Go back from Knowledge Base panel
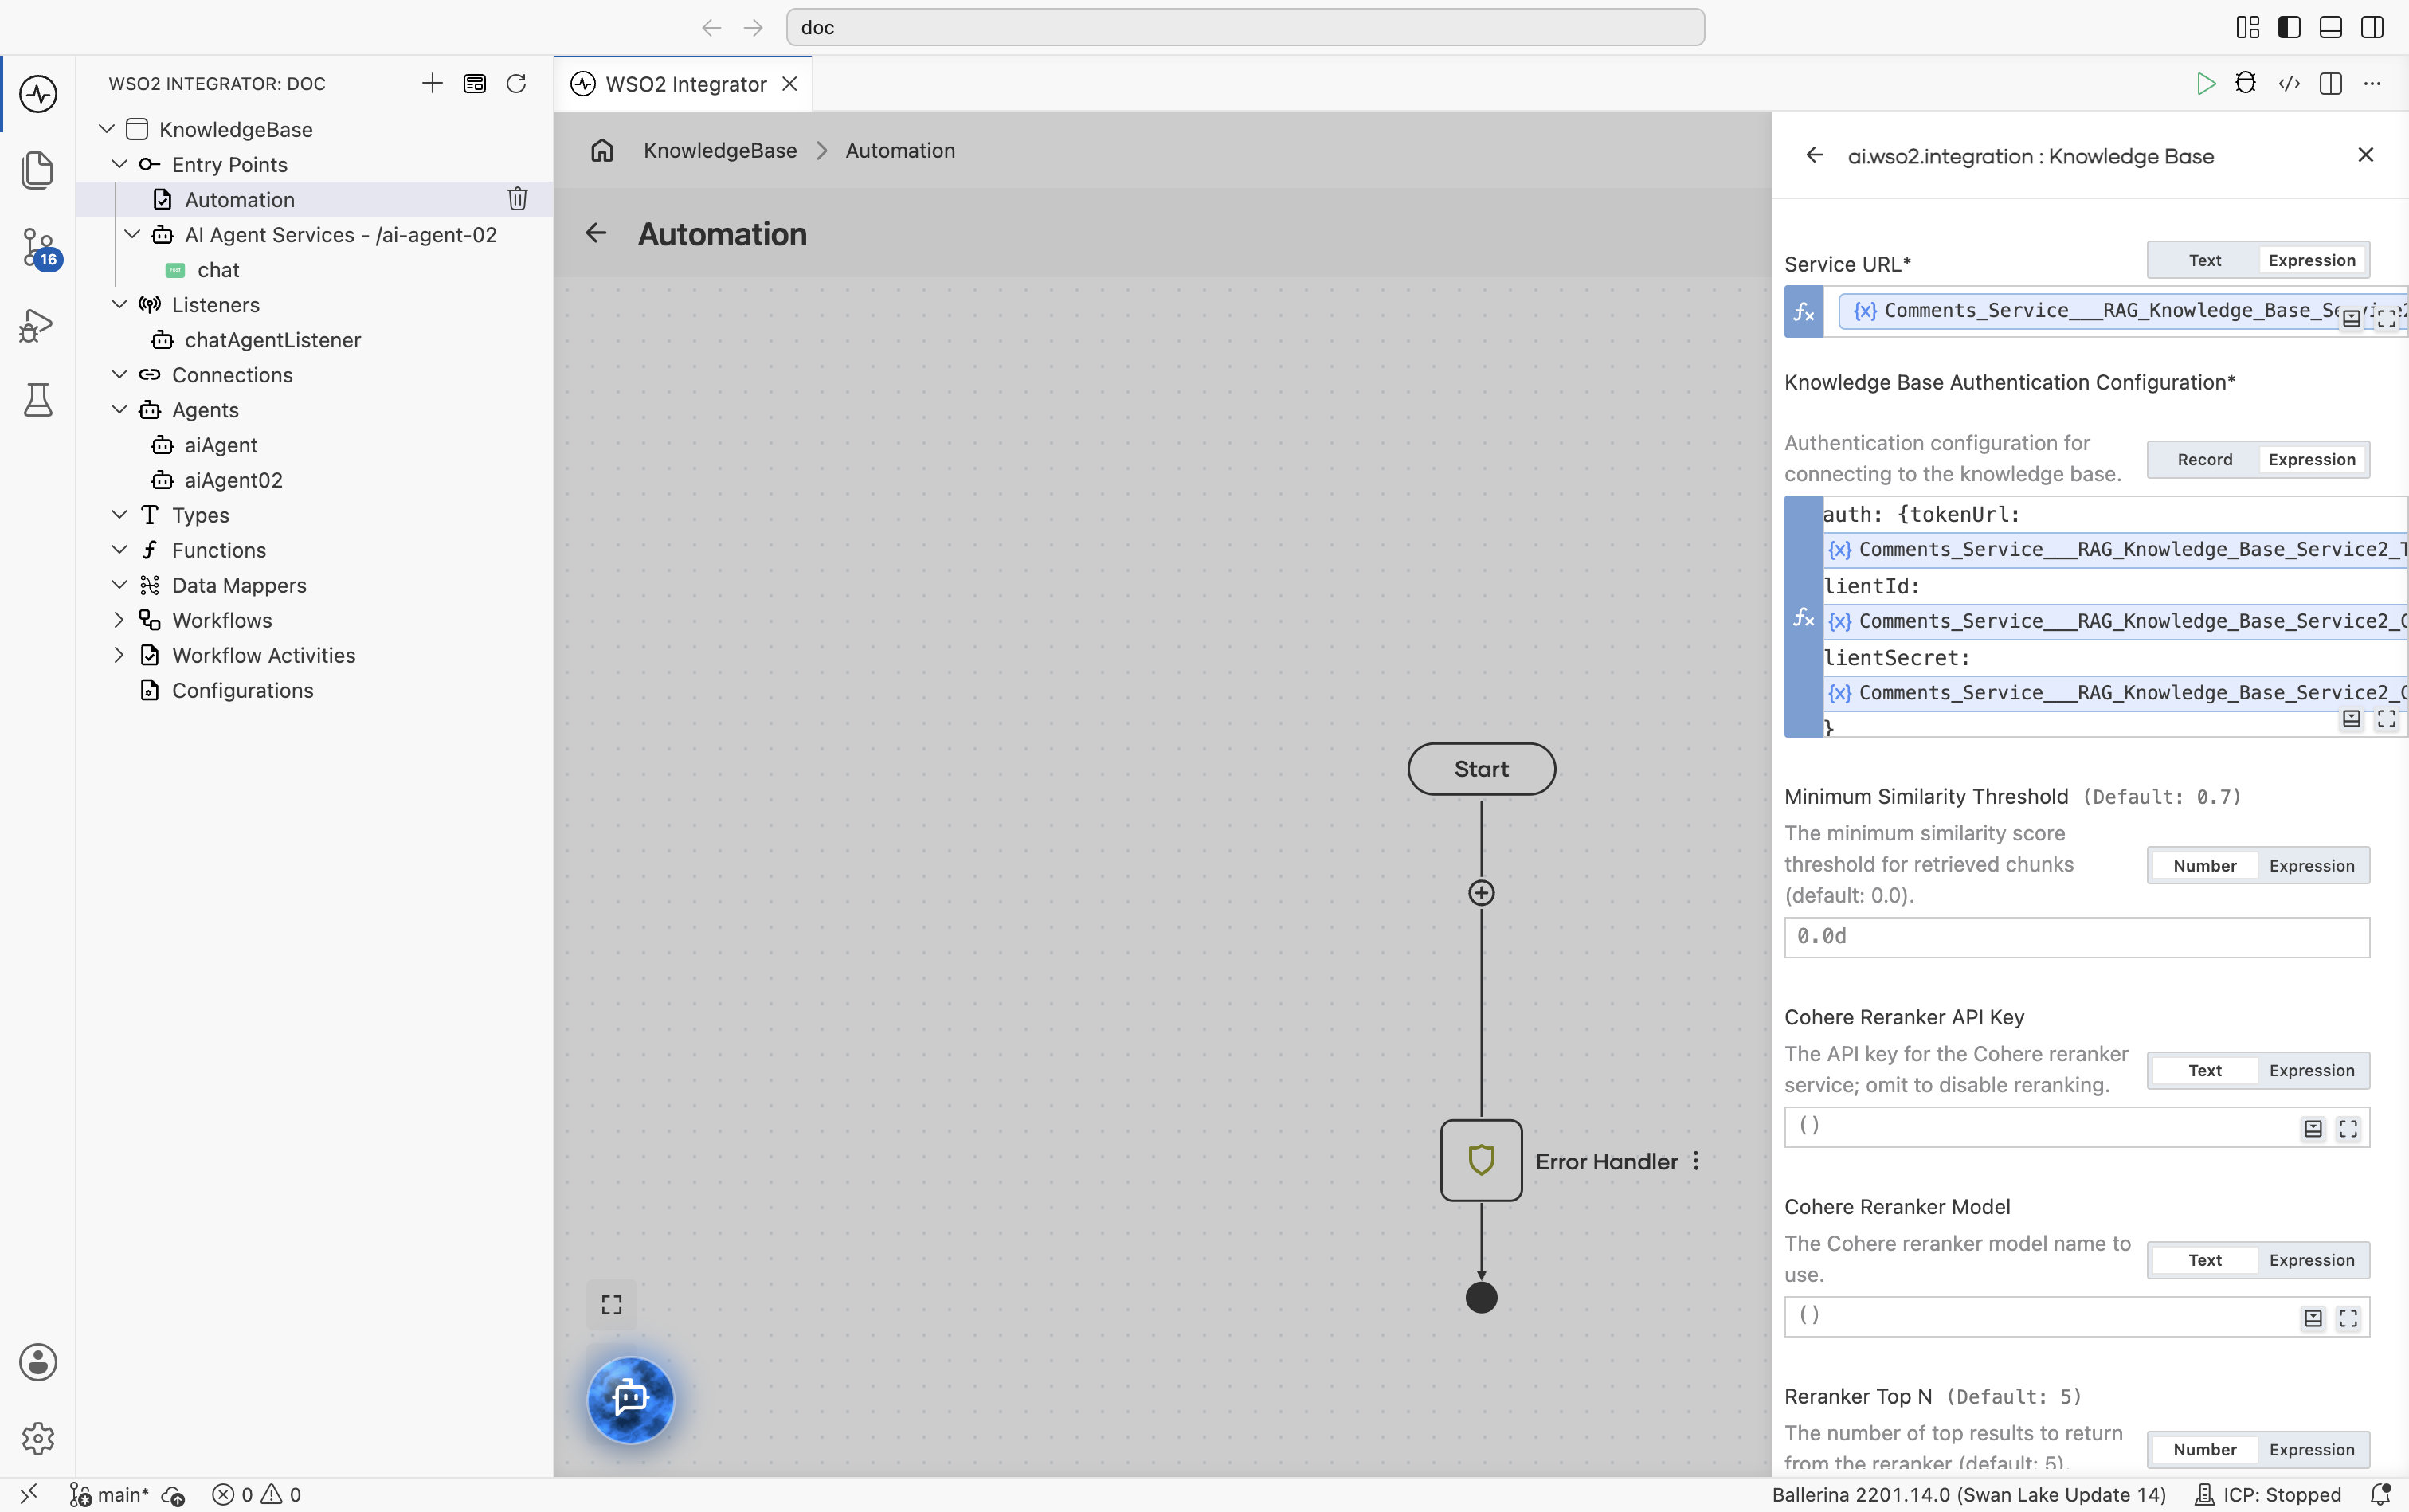The image size is (2409, 1512). [x=1814, y=155]
